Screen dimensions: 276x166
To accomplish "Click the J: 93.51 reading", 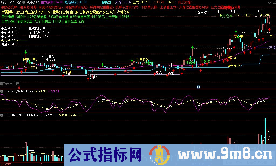I will tap(54, 91).
